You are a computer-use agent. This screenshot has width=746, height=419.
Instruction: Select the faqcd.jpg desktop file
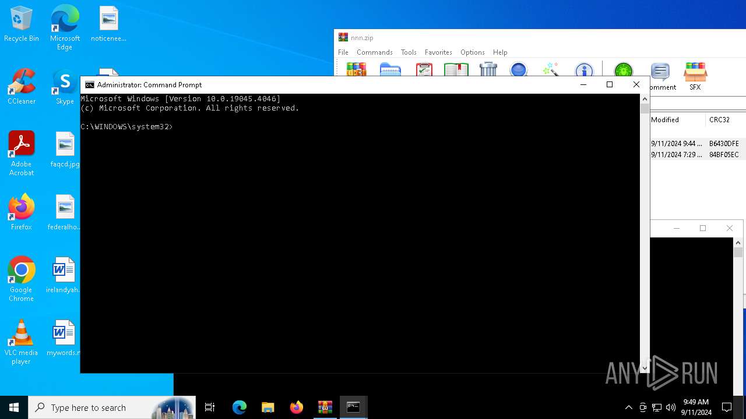pyautogui.click(x=65, y=150)
